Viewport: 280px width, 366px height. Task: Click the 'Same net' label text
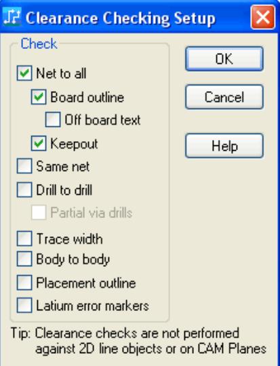[63, 166]
